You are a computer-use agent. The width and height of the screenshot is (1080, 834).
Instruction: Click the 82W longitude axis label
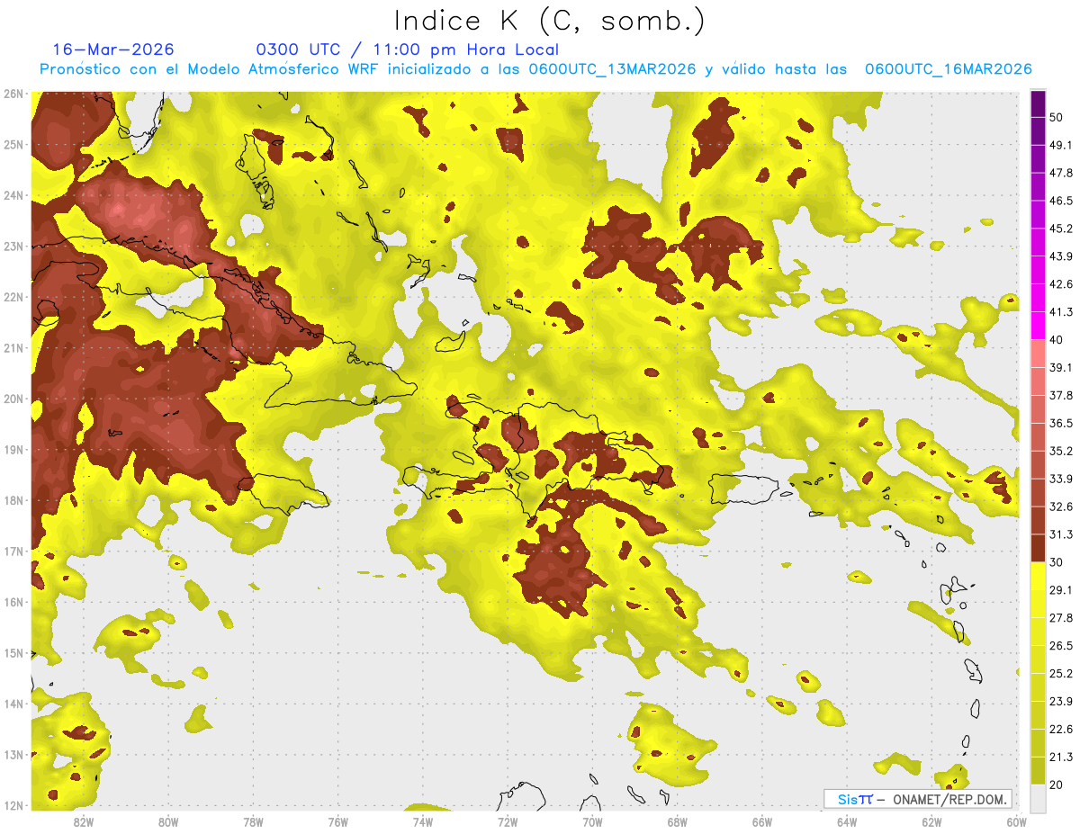(x=84, y=822)
